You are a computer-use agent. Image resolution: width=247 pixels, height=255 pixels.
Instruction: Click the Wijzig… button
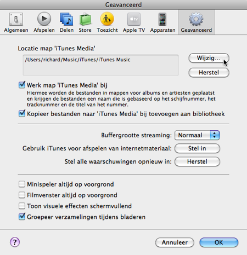tap(209, 58)
